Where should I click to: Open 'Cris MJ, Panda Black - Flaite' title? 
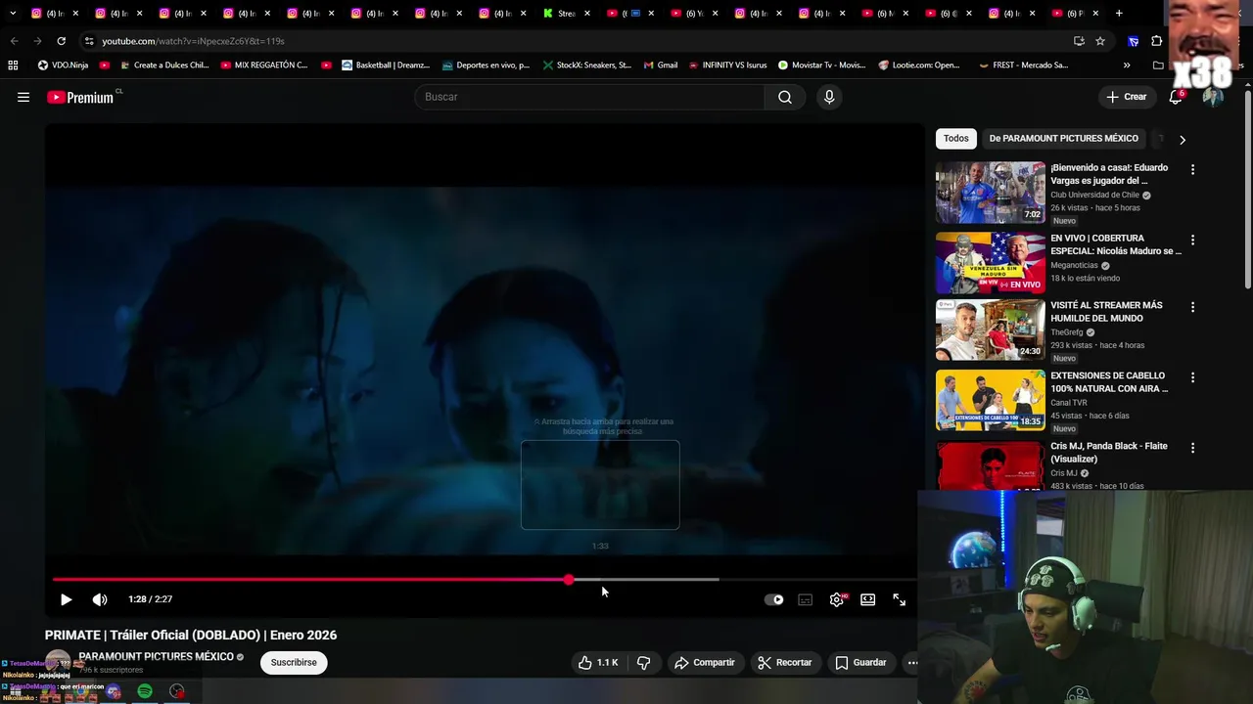pyautogui.click(x=1109, y=453)
